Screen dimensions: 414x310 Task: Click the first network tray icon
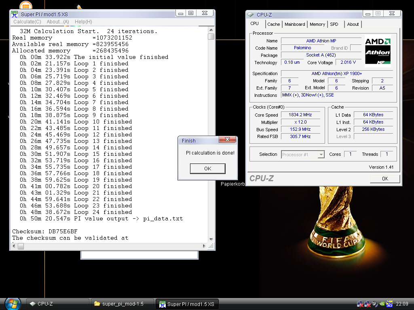pos(360,304)
